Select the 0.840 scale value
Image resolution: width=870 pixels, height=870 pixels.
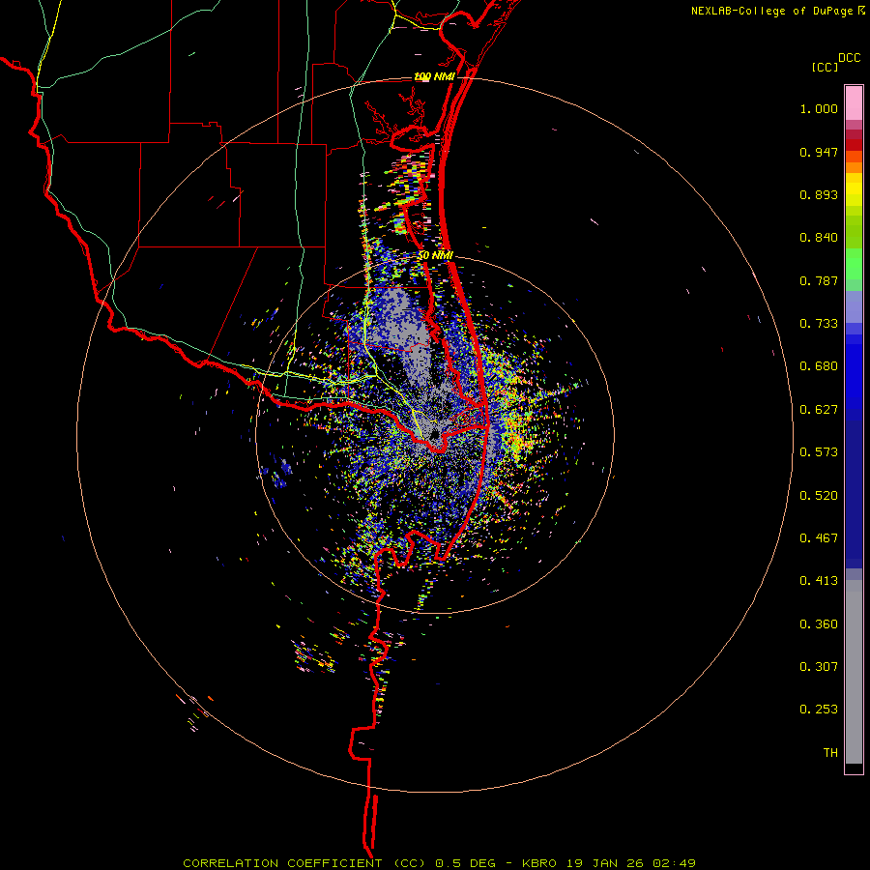[819, 238]
